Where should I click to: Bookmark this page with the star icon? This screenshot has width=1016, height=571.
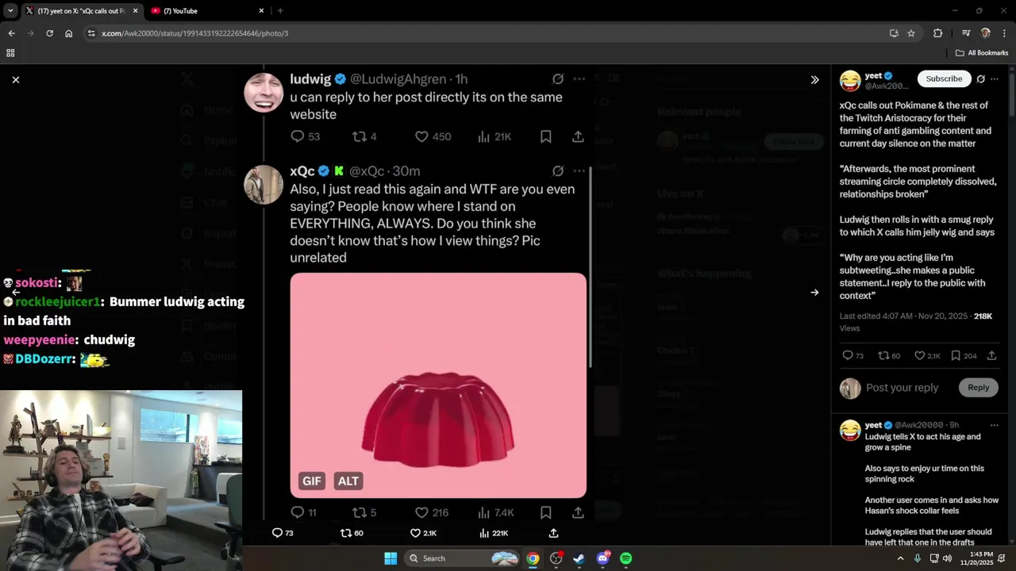click(911, 33)
